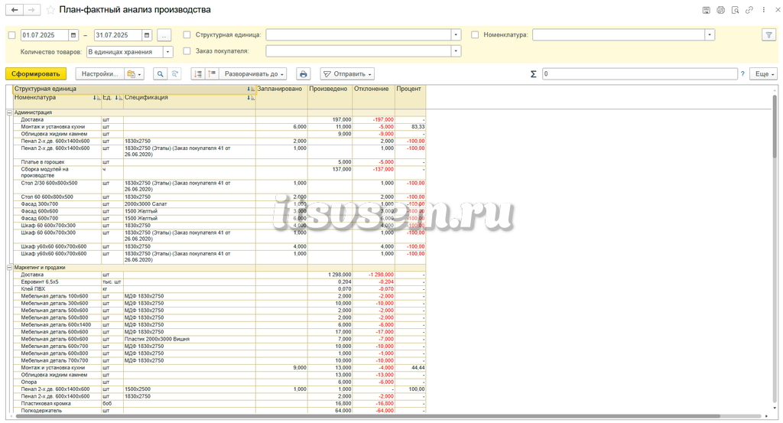Find in report with magnifier icon
Image resolution: width=783 pixels, height=423 pixels.
pyautogui.click(x=160, y=74)
